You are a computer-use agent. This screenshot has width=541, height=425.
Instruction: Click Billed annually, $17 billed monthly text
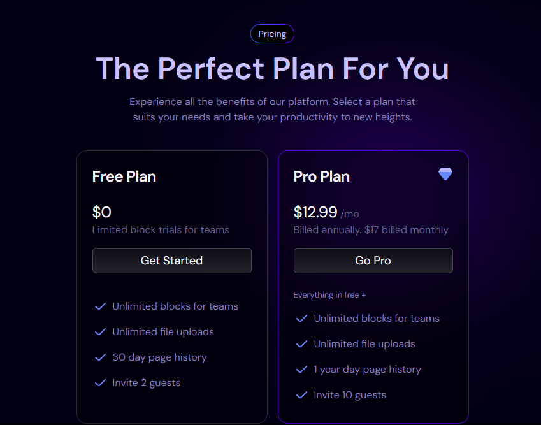coord(371,230)
